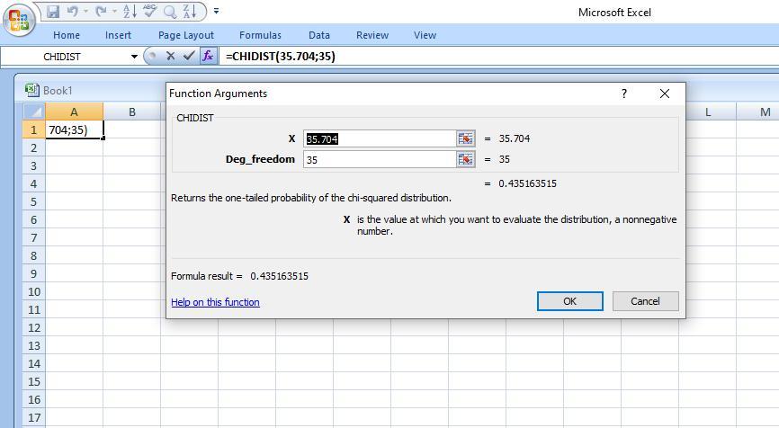Click cell A1 containing 704;35)
Viewport: 779px width, 428px height.
click(74, 129)
